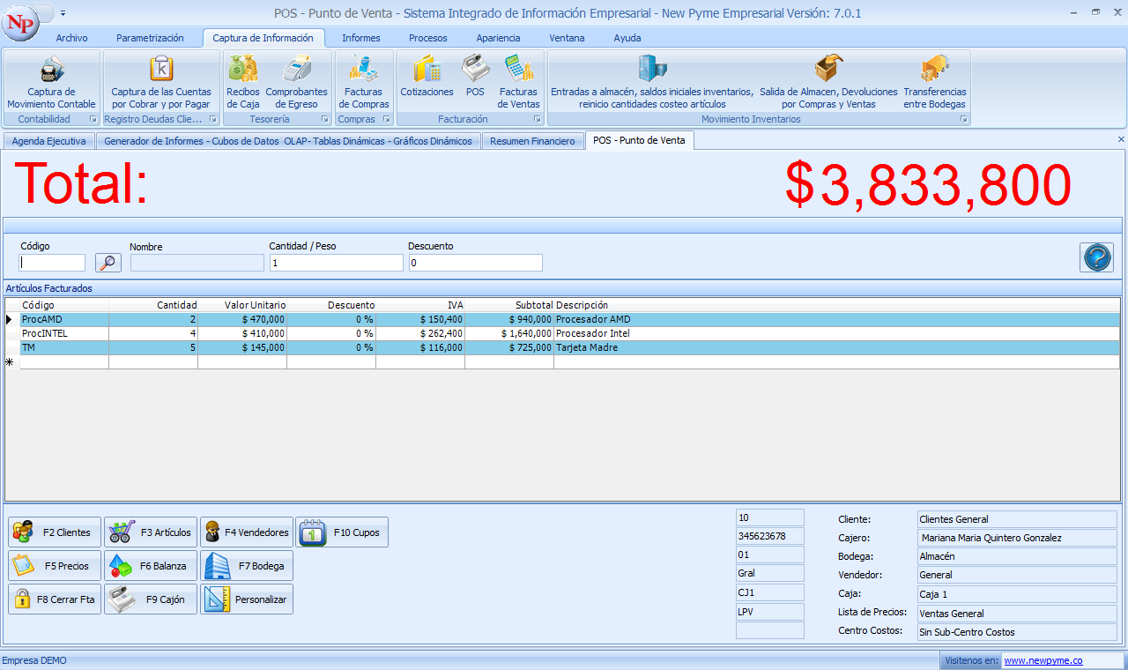
Task: Click the Cantidad / Peso input field
Action: coord(336,263)
